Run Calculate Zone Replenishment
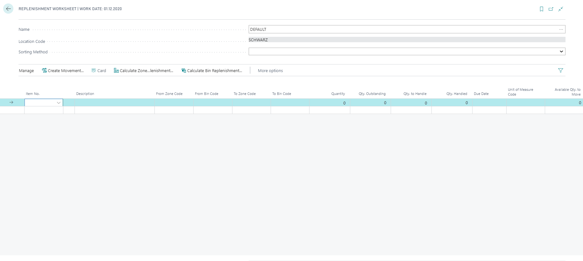The width and height of the screenshot is (583, 261). coord(144,70)
